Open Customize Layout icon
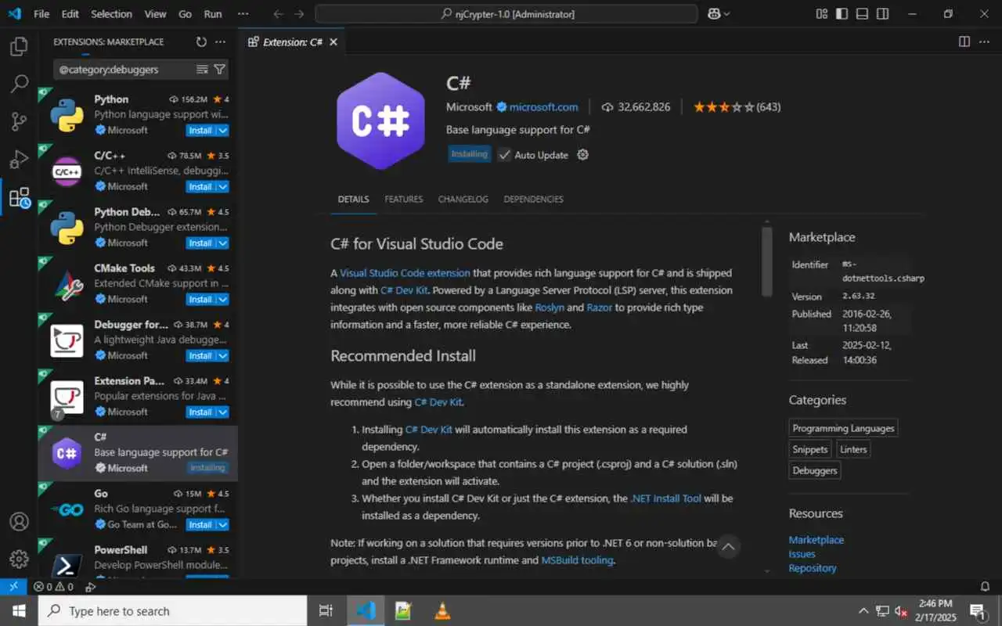 click(822, 14)
